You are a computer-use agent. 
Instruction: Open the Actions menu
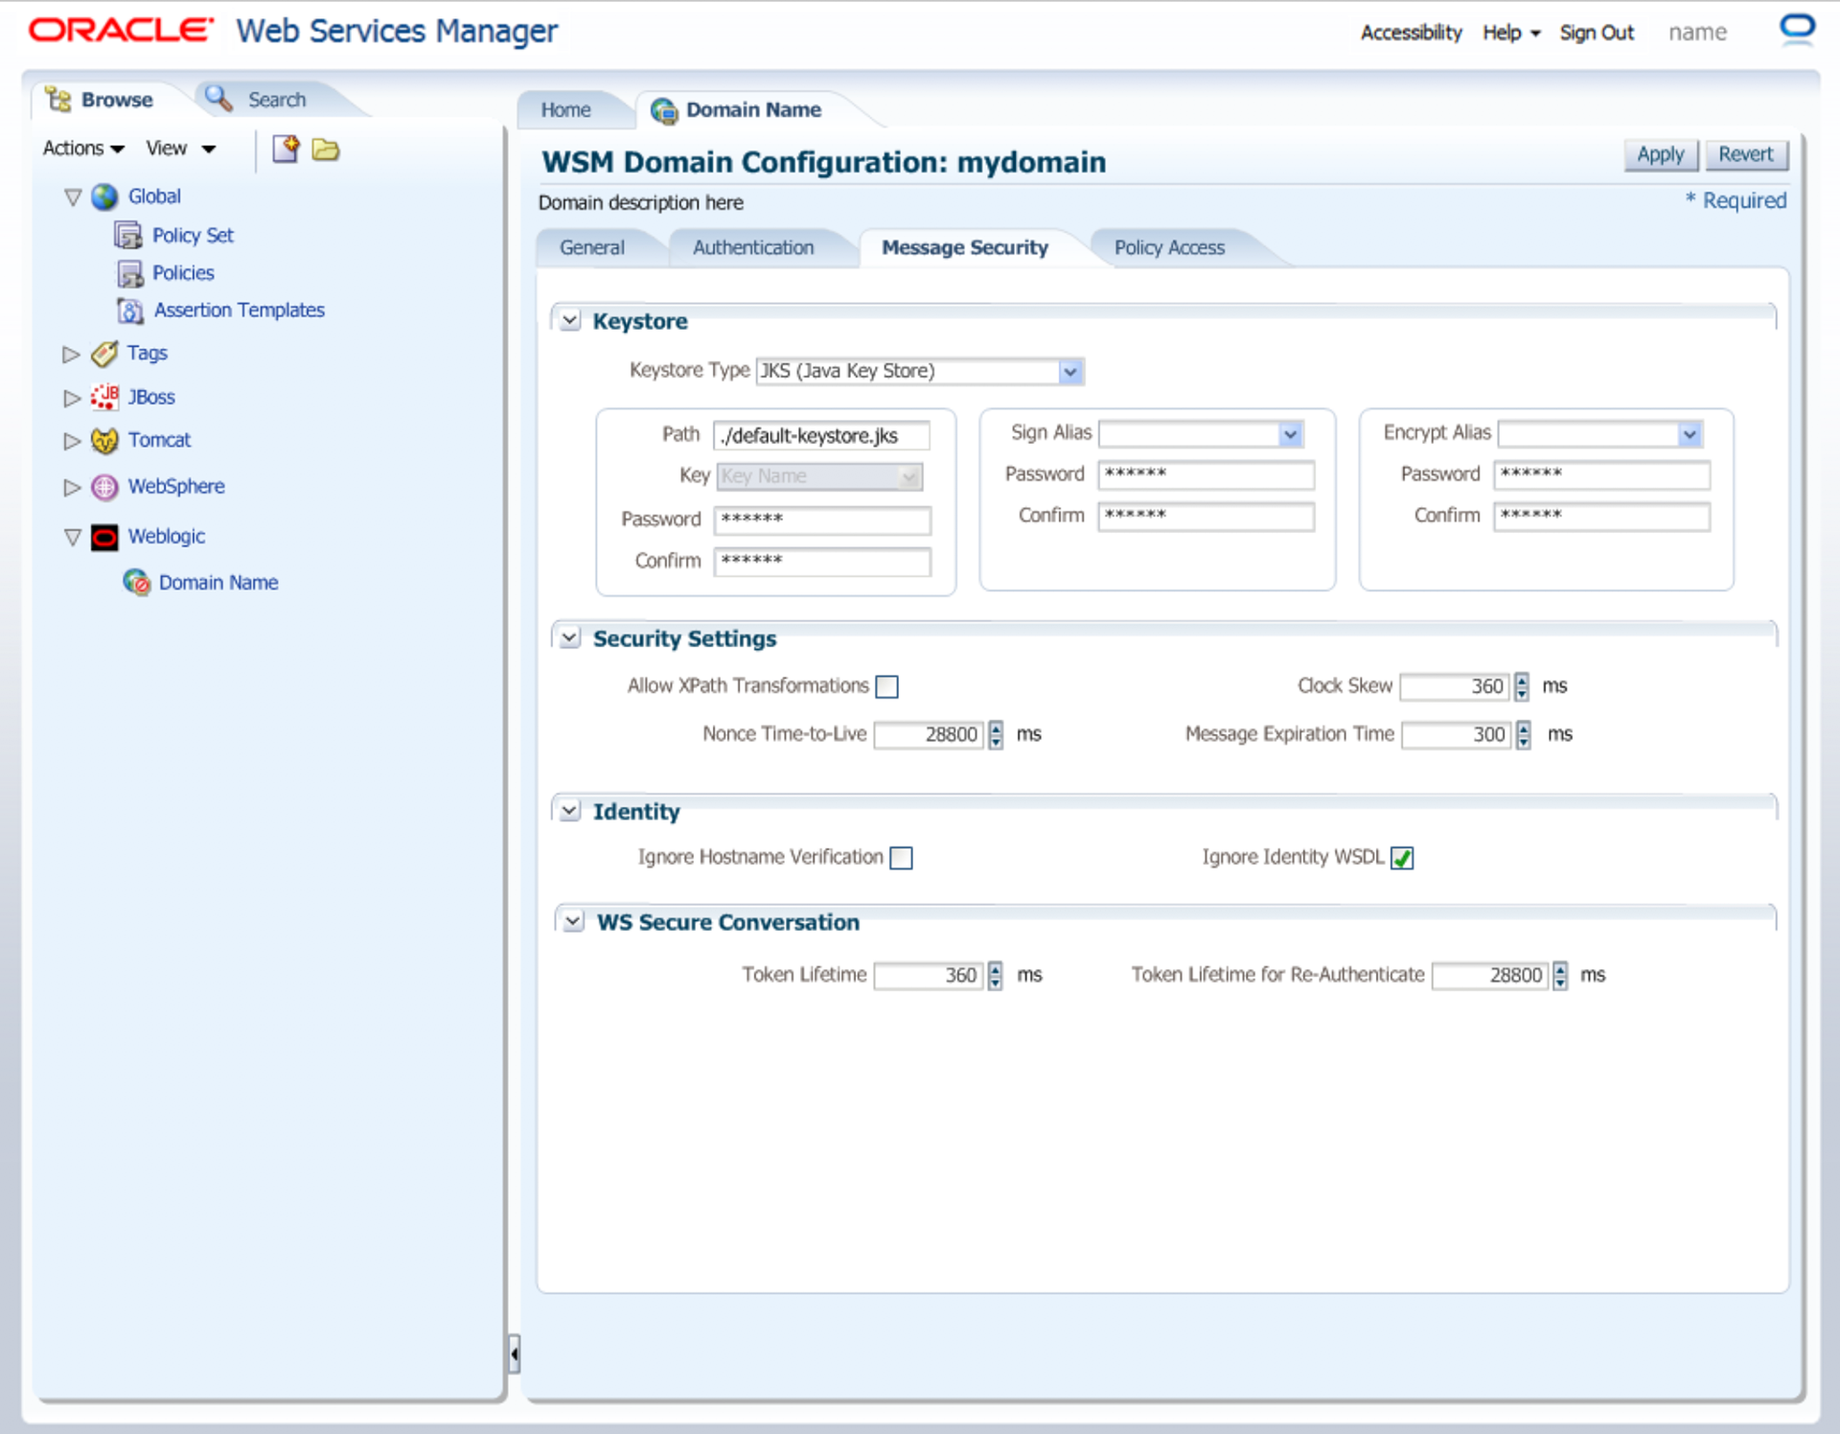(83, 149)
